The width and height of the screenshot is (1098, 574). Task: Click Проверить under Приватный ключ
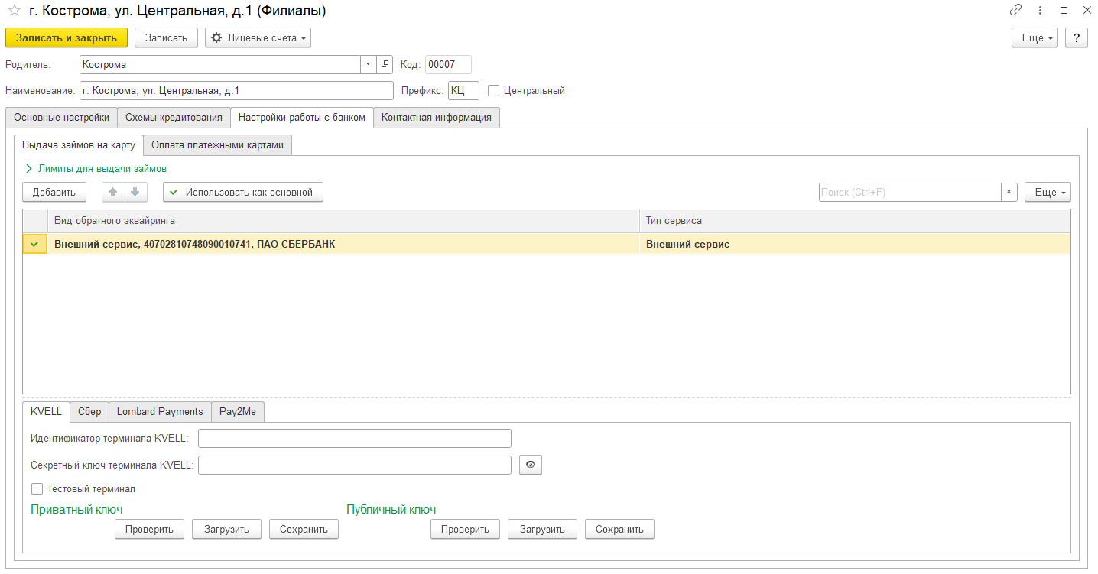[150, 529]
